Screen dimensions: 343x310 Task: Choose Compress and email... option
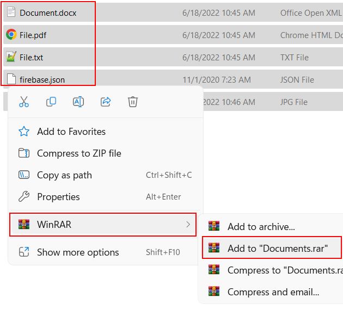[273, 292]
